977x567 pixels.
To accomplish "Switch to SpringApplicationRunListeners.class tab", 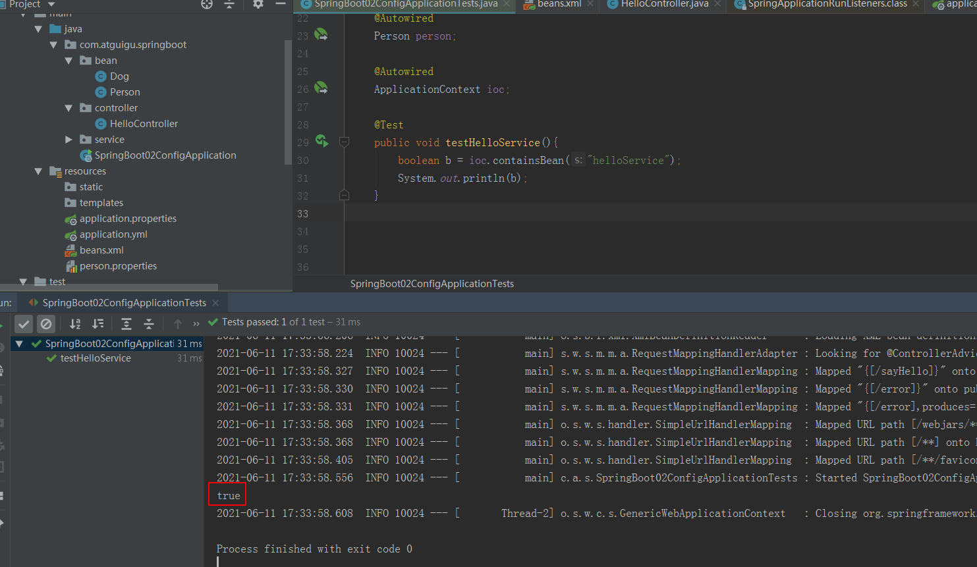I will (x=827, y=4).
